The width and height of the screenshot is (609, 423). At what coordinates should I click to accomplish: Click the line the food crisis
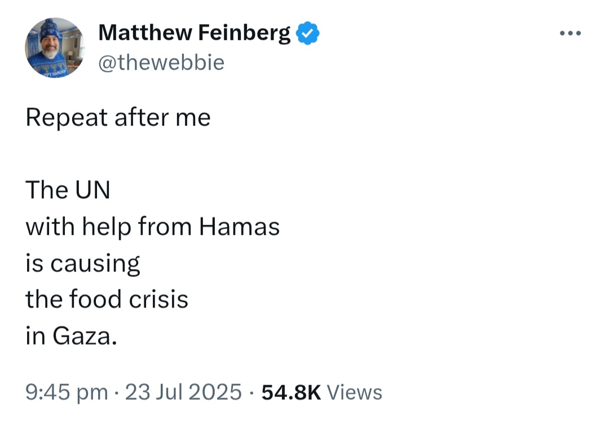point(107,299)
